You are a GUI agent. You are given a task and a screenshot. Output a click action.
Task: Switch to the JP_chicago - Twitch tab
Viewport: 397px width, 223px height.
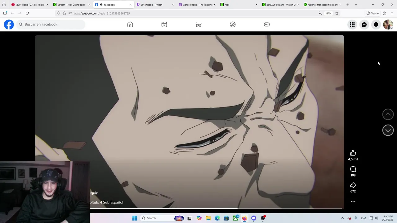coord(155,5)
